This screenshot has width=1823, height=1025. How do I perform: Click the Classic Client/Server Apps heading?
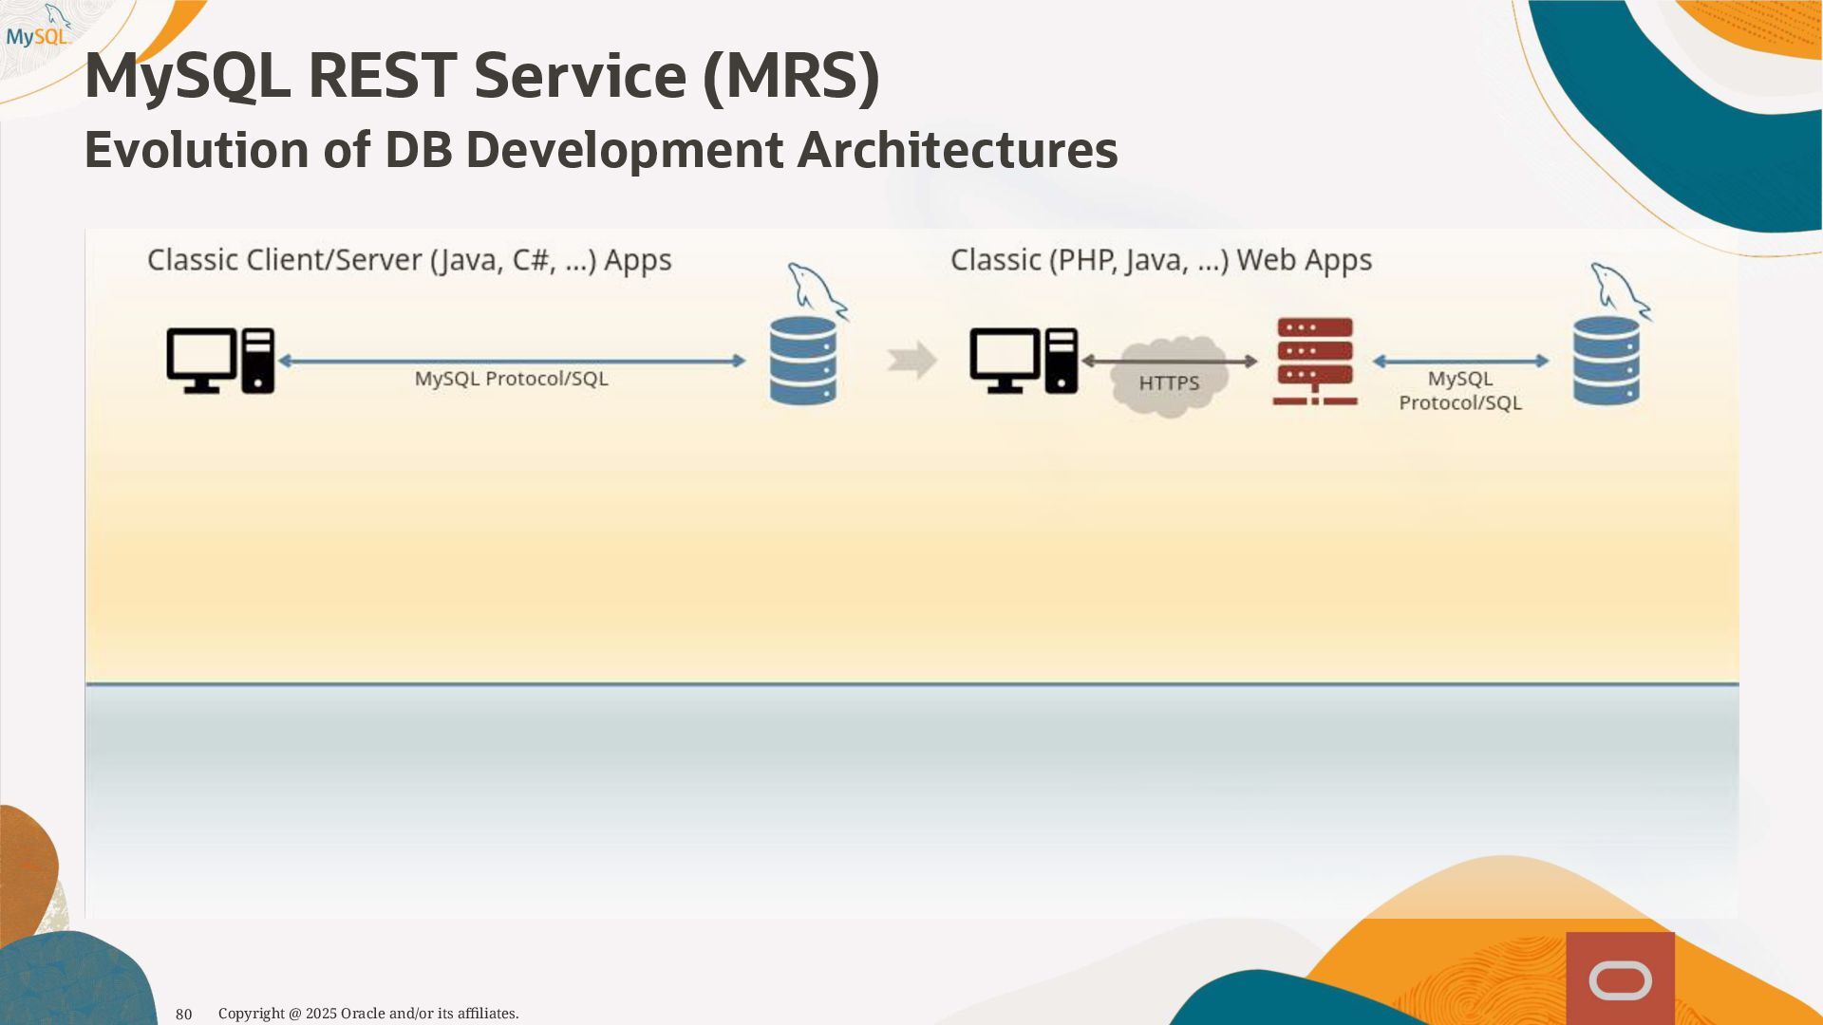(409, 260)
